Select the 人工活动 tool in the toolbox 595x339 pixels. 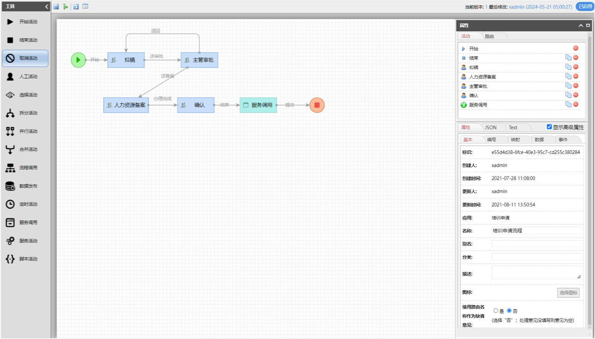(26, 77)
